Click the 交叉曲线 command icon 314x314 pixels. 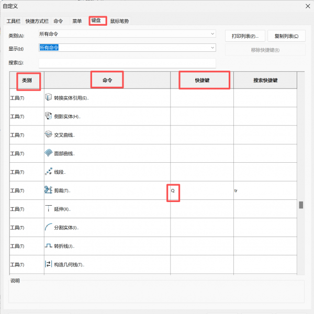(48, 134)
